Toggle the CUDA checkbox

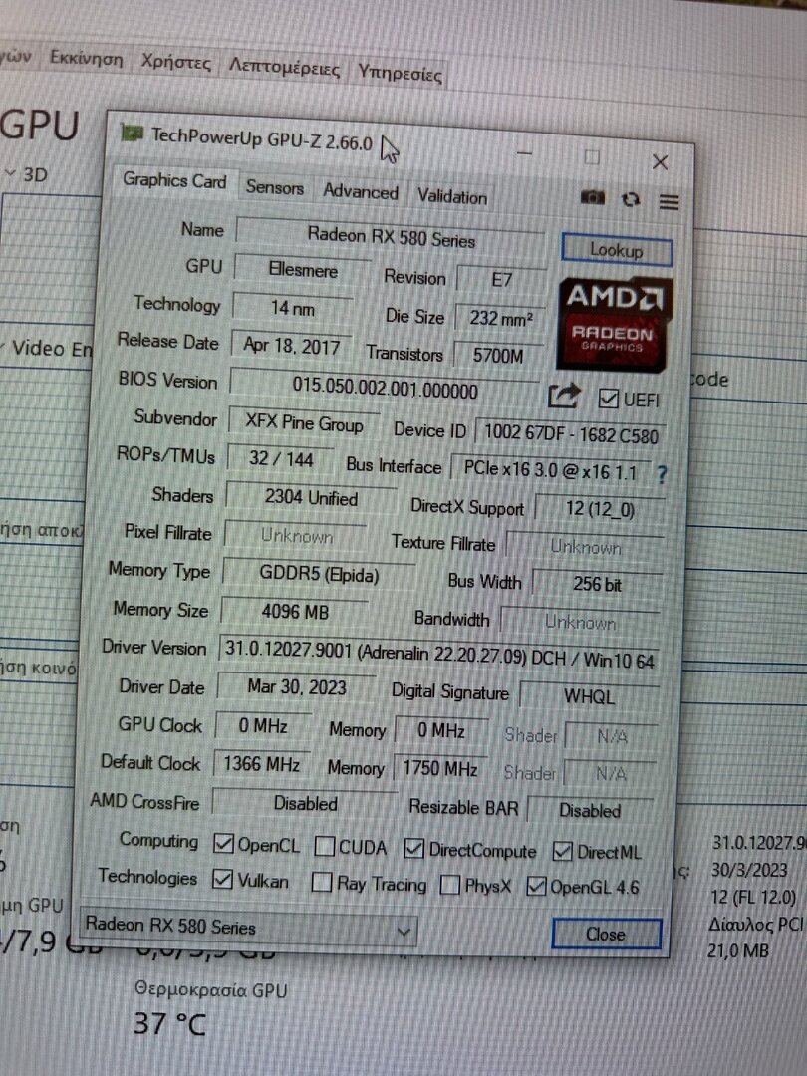click(x=324, y=846)
